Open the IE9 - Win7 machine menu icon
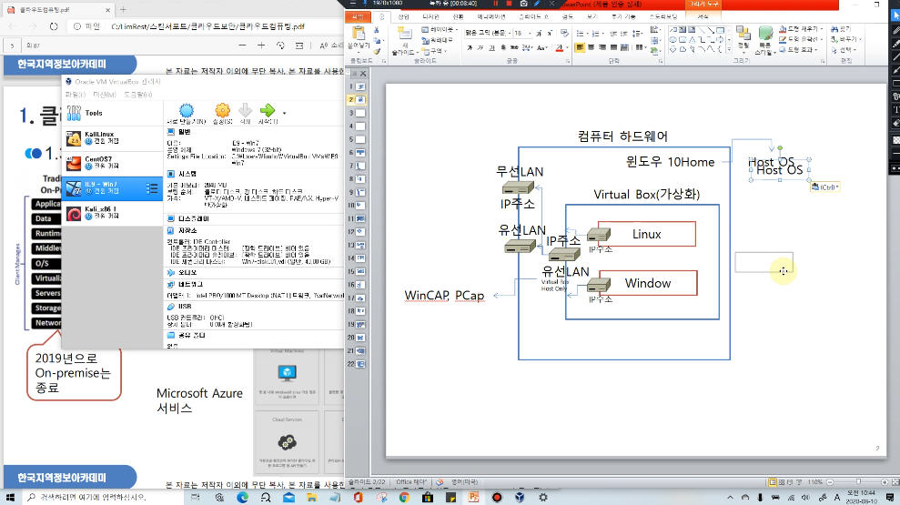This screenshot has height=505, width=900. pyautogui.click(x=152, y=188)
